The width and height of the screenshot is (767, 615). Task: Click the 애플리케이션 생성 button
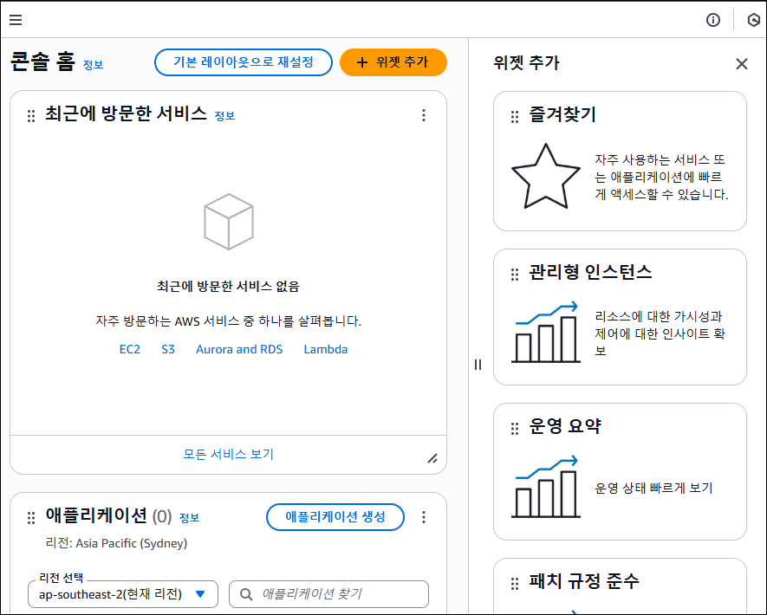tap(335, 517)
